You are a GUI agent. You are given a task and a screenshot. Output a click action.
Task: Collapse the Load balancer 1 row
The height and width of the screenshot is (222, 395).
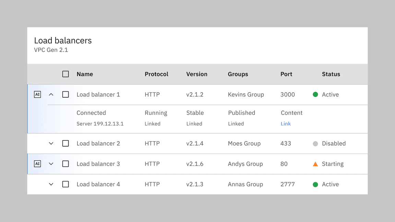point(51,94)
